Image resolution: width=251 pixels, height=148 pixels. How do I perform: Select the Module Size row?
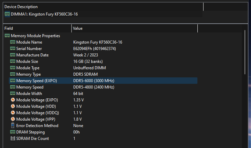(x=27, y=61)
